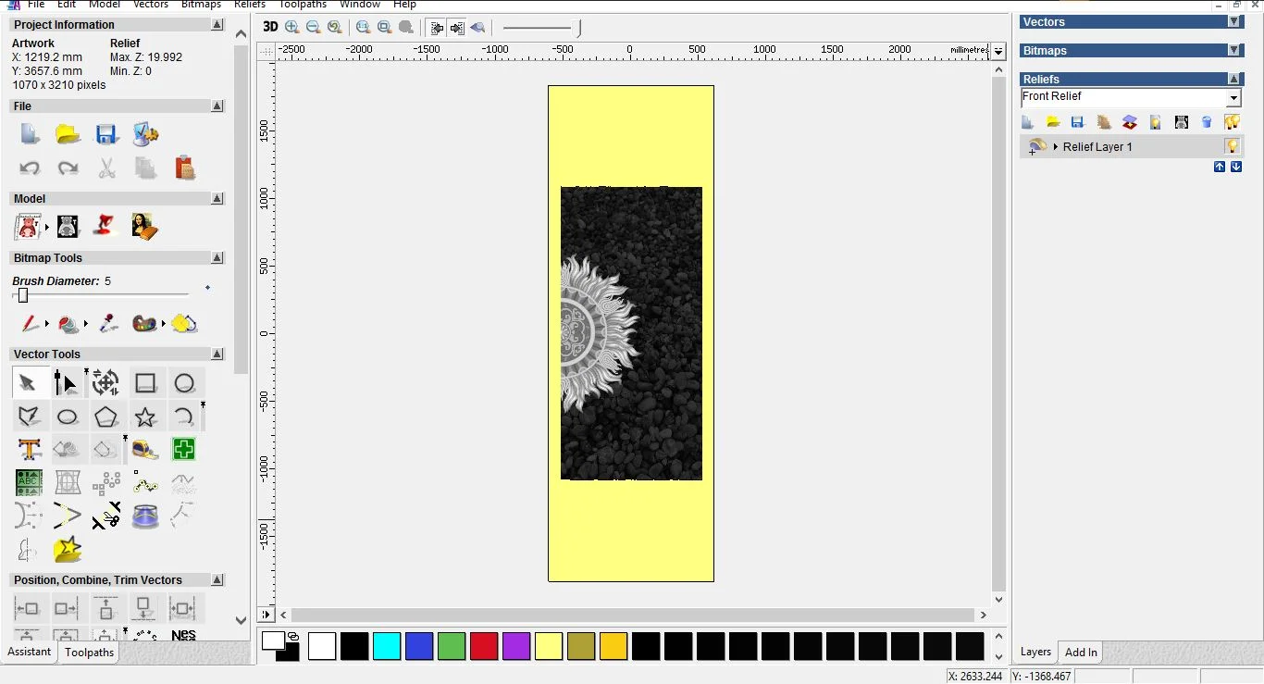Viewport: 1264px width, 684px height.
Task: Select the polygon vector tool
Action: (x=106, y=417)
